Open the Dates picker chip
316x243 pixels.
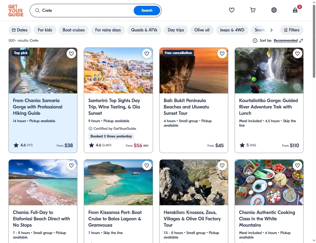click(20, 30)
